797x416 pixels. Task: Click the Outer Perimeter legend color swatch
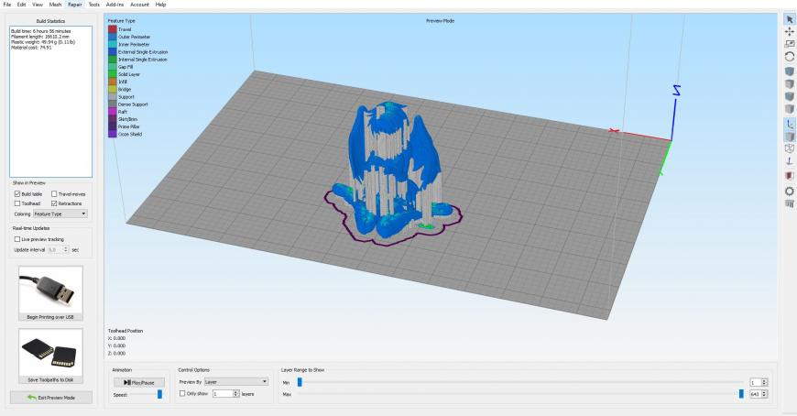pos(113,38)
